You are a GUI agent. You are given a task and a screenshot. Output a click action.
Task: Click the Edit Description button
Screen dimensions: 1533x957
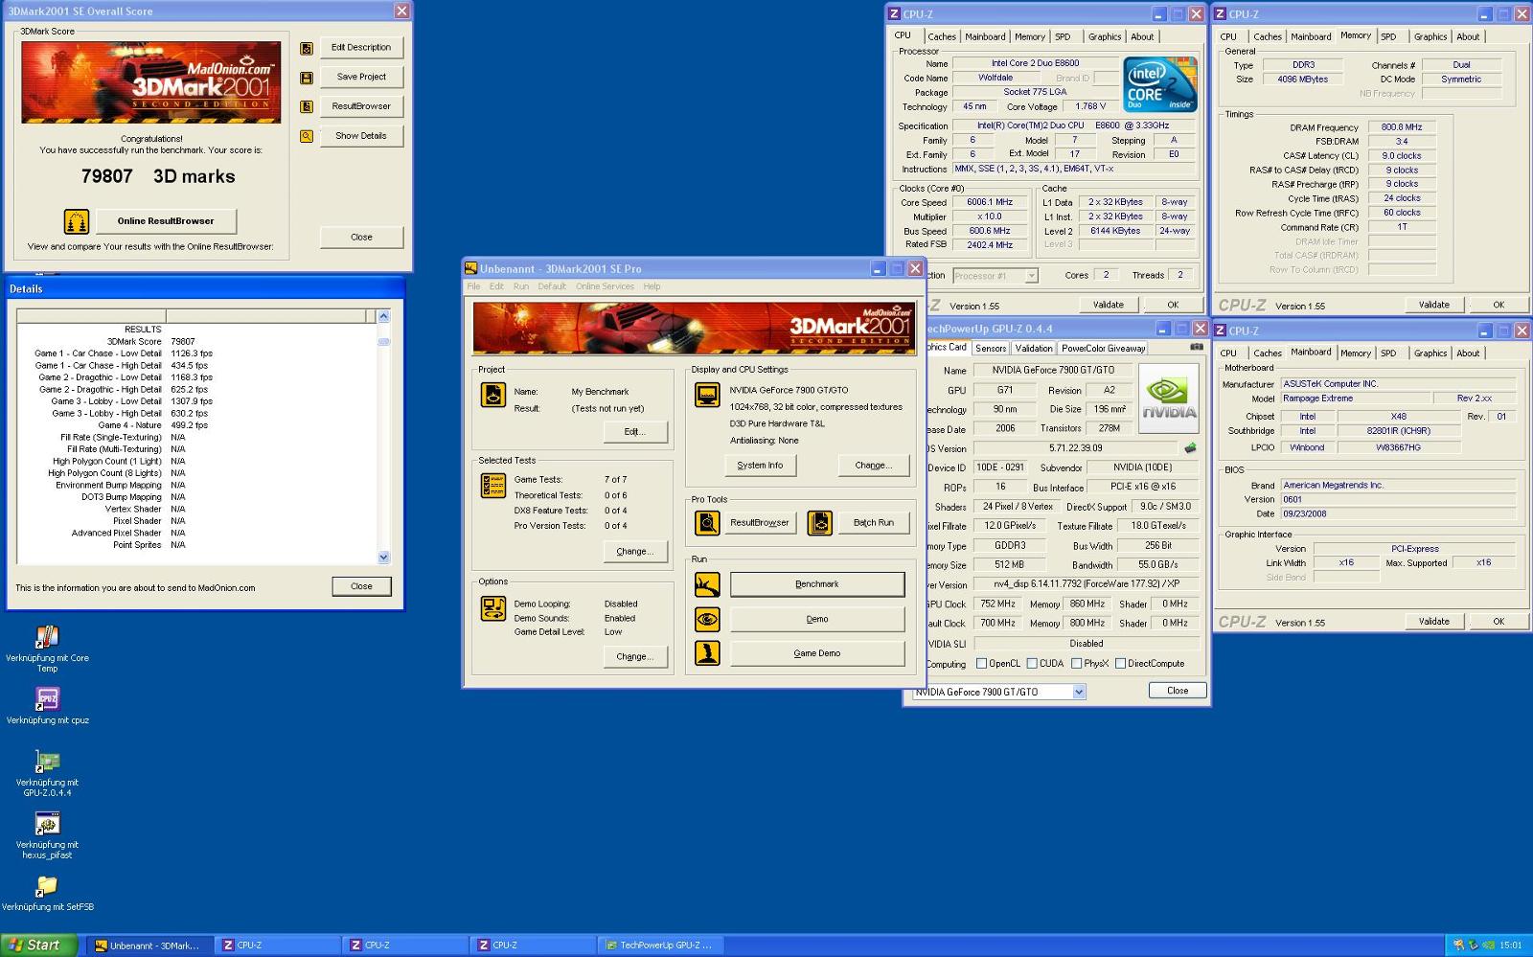(x=361, y=48)
